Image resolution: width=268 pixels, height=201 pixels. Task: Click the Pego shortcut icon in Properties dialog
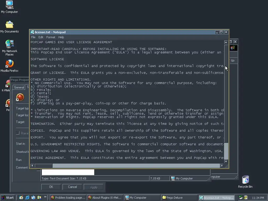click(x=20, y=97)
